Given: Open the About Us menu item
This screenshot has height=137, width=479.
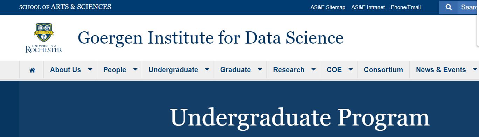Looking at the screenshot, I should click(65, 70).
